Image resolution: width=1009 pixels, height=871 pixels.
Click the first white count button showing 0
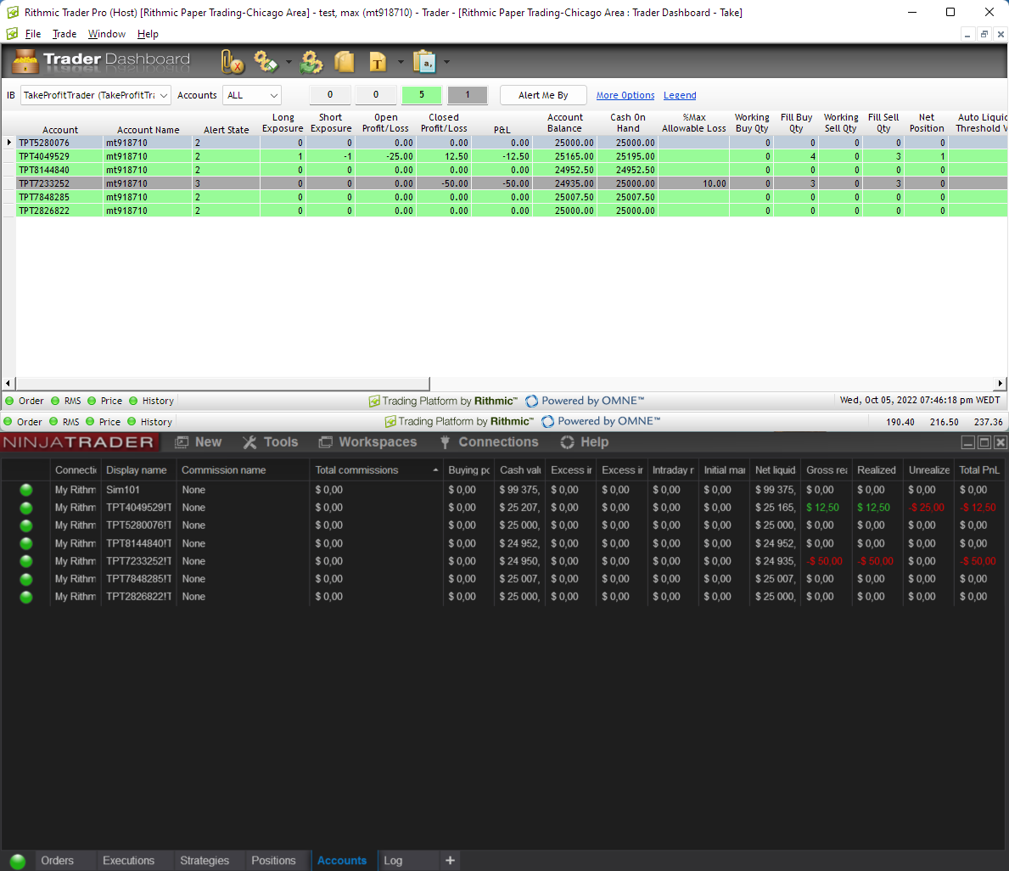click(x=330, y=95)
